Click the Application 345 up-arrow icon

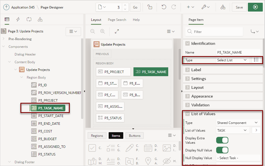(x=6, y=7)
